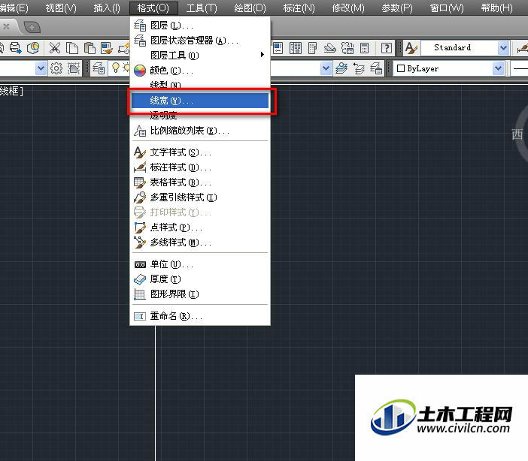Click the Sheet Set Manager icon

coord(329,48)
